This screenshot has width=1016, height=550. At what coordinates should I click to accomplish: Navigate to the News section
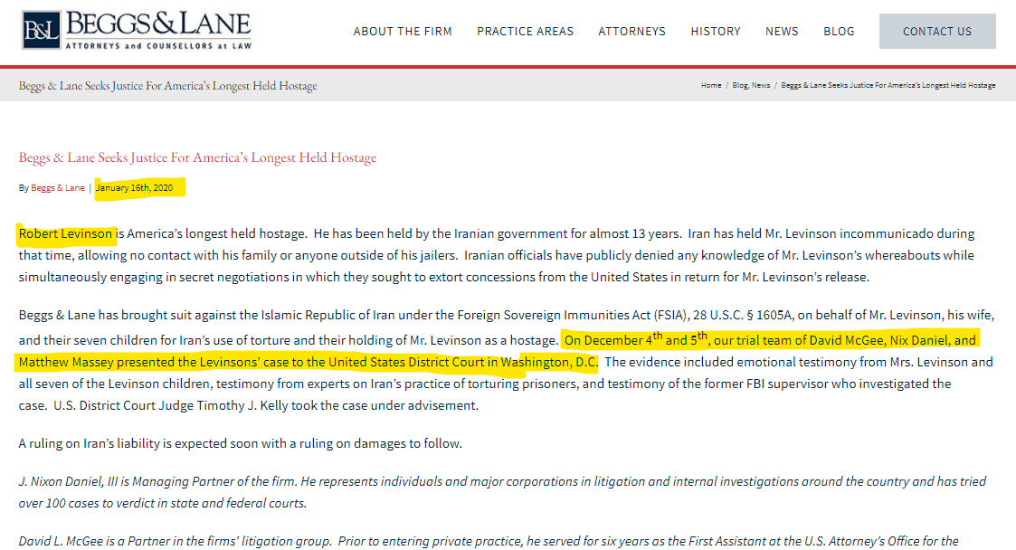782,31
